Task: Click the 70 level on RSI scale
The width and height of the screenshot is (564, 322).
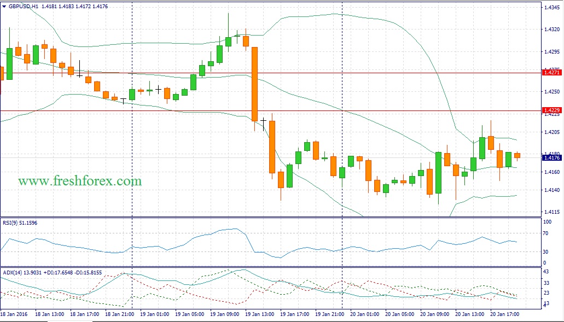Action: click(x=546, y=233)
